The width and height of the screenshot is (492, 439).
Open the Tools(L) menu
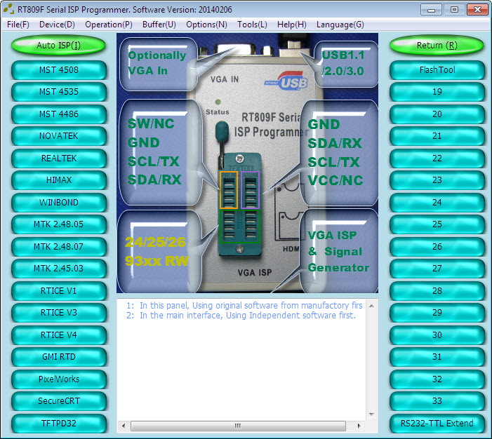coord(252,25)
